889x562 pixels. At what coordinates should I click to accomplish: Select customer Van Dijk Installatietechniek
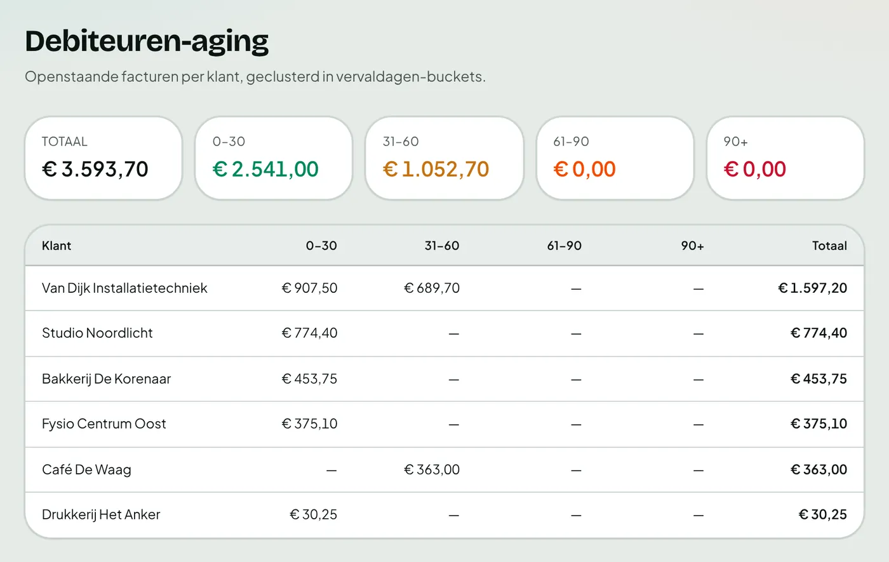tap(124, 288)
